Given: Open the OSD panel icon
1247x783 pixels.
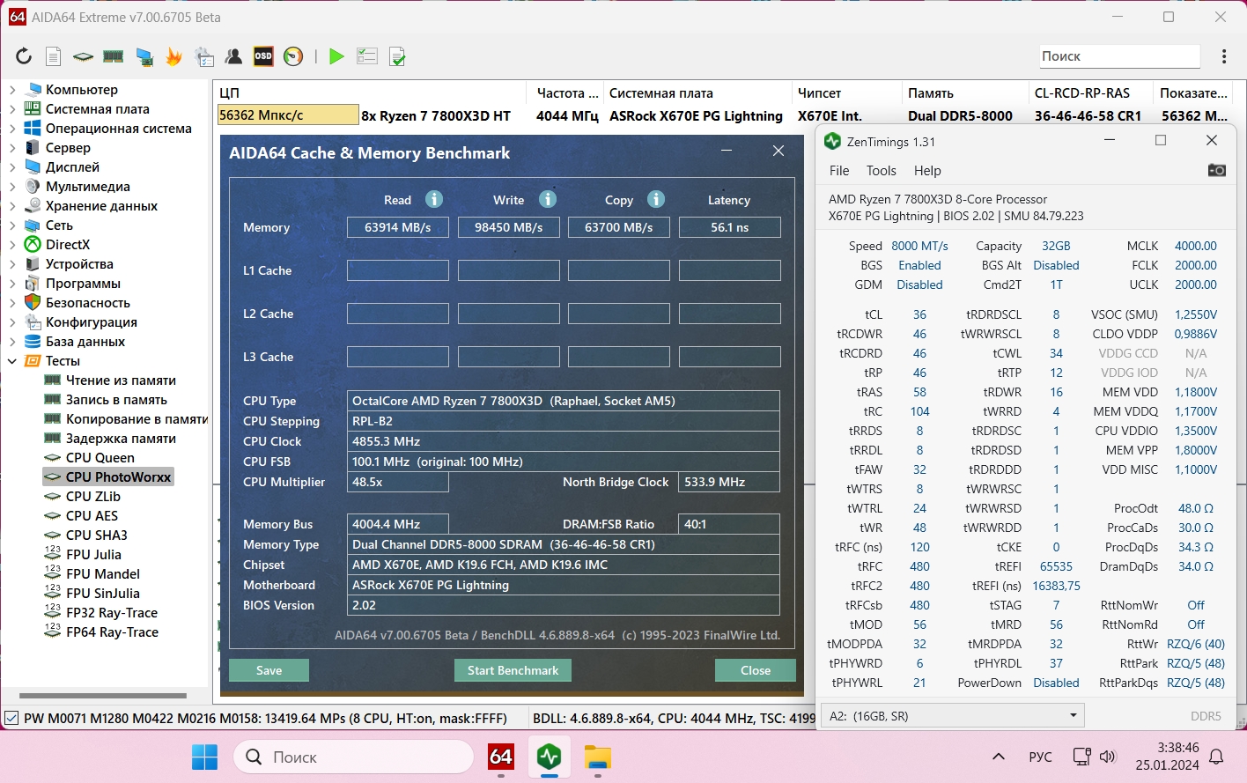Looking at the screenshot, I should (263, 56).
